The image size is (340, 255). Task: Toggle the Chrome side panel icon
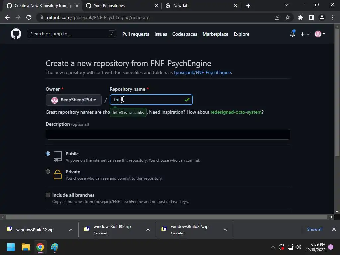(x=311, y=17)
